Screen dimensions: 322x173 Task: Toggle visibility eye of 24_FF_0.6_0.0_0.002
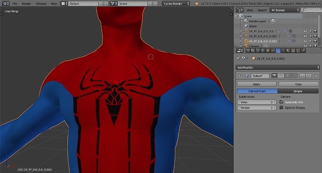coord(305,41)
